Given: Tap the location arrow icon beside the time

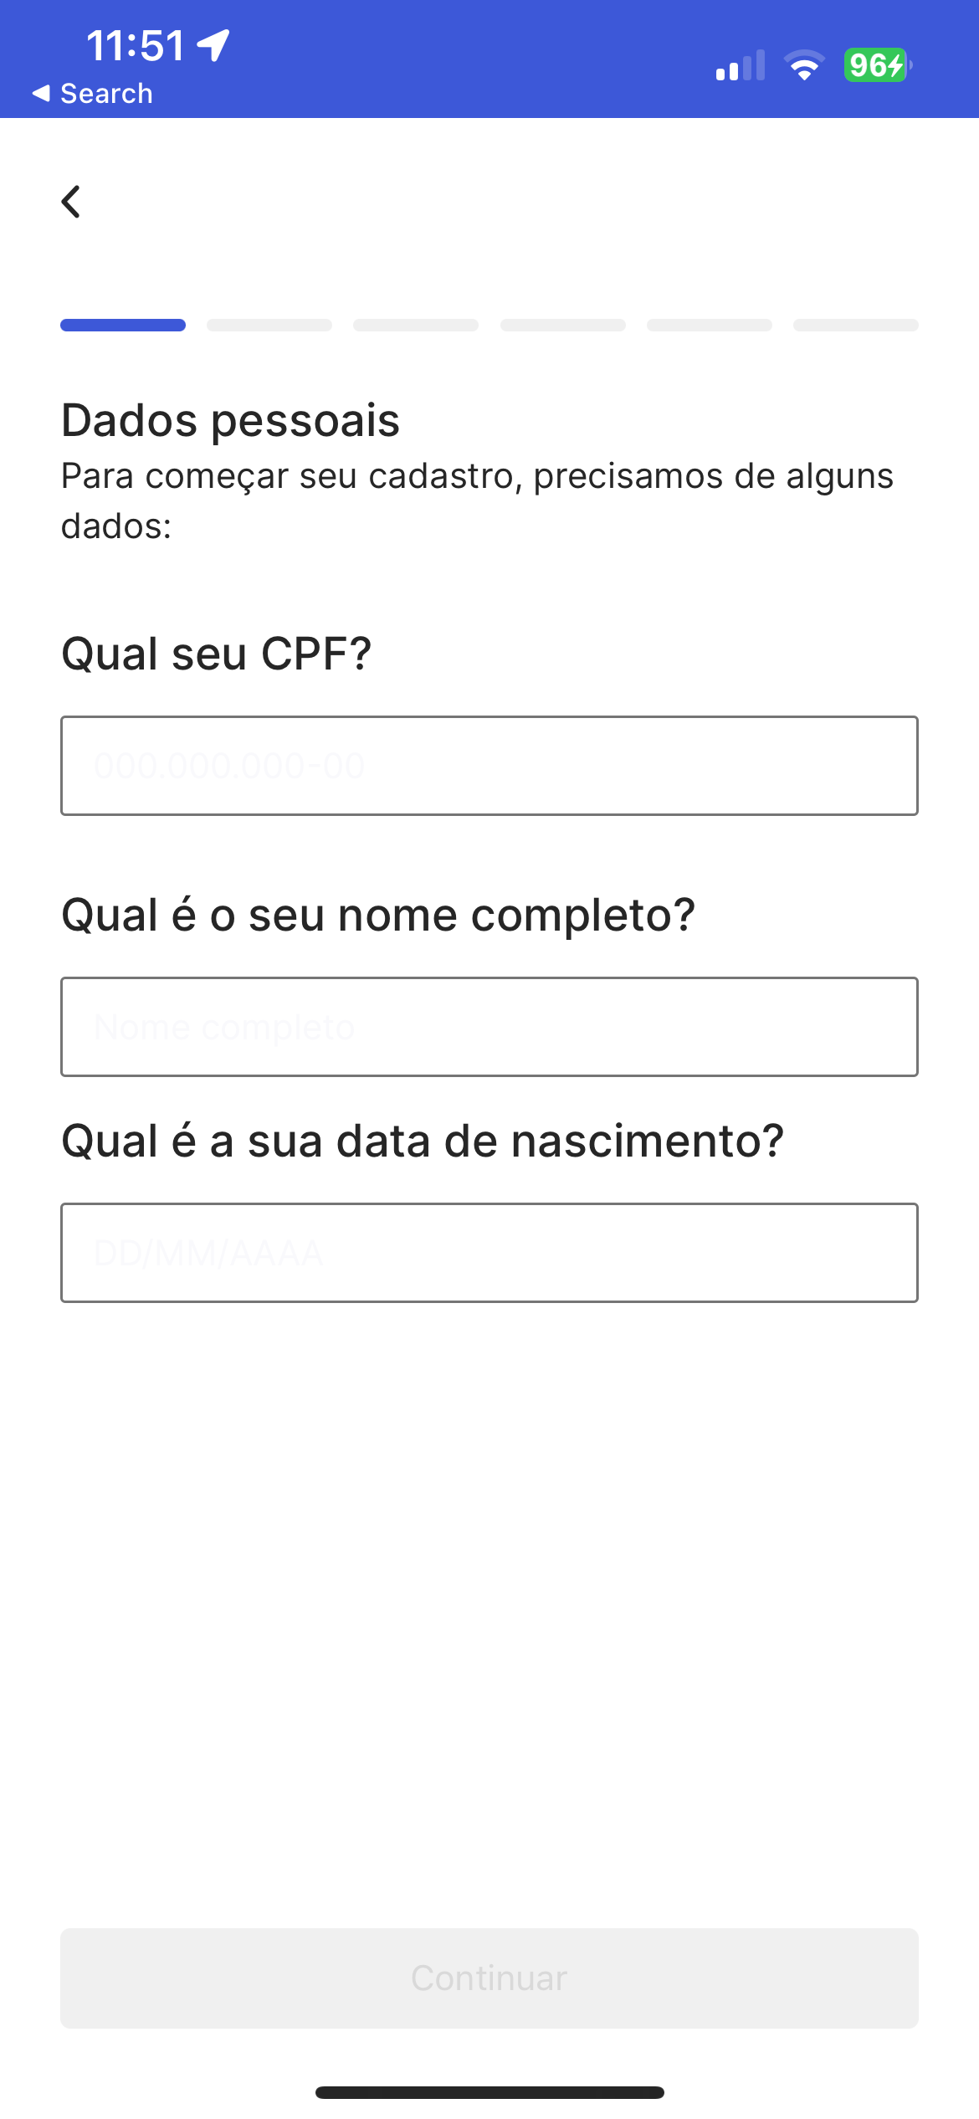Looking at the screenshot, I should pyautogui.click(x=214, y=45).
